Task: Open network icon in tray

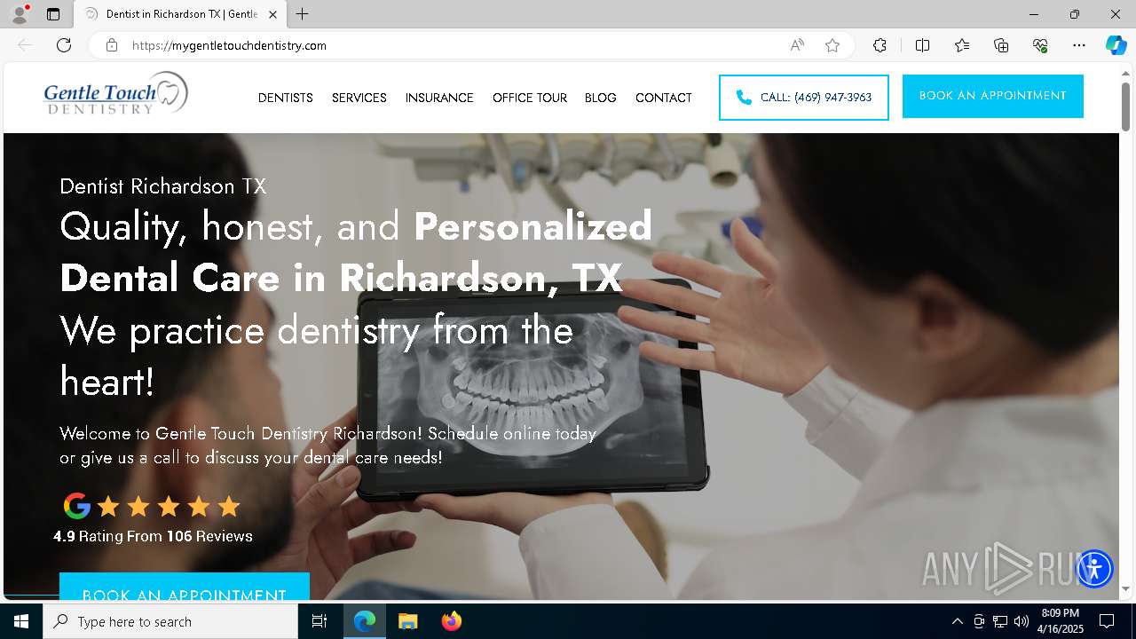Action: point(1000,621)
